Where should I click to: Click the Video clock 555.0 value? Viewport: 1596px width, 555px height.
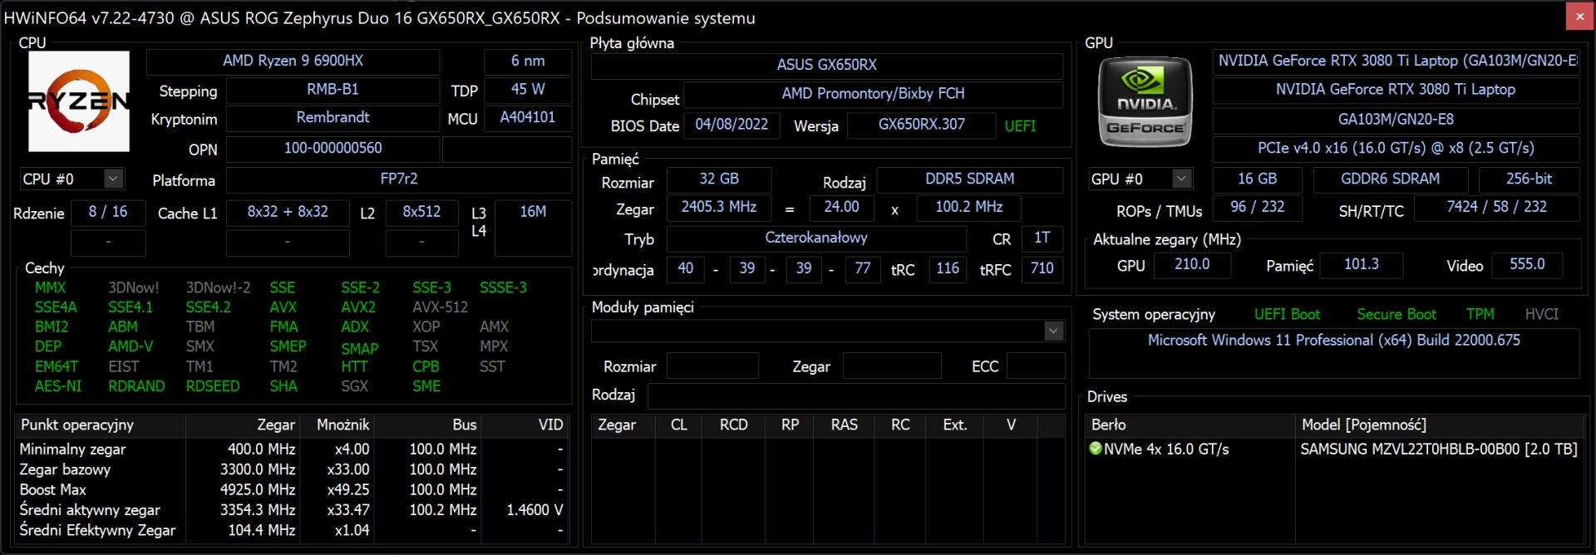tap(1527, 264)
